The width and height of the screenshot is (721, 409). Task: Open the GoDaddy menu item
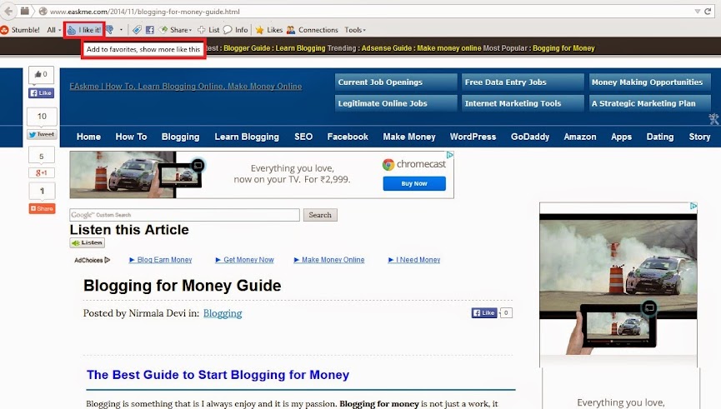pyautogui.click(x=530, y=137)
